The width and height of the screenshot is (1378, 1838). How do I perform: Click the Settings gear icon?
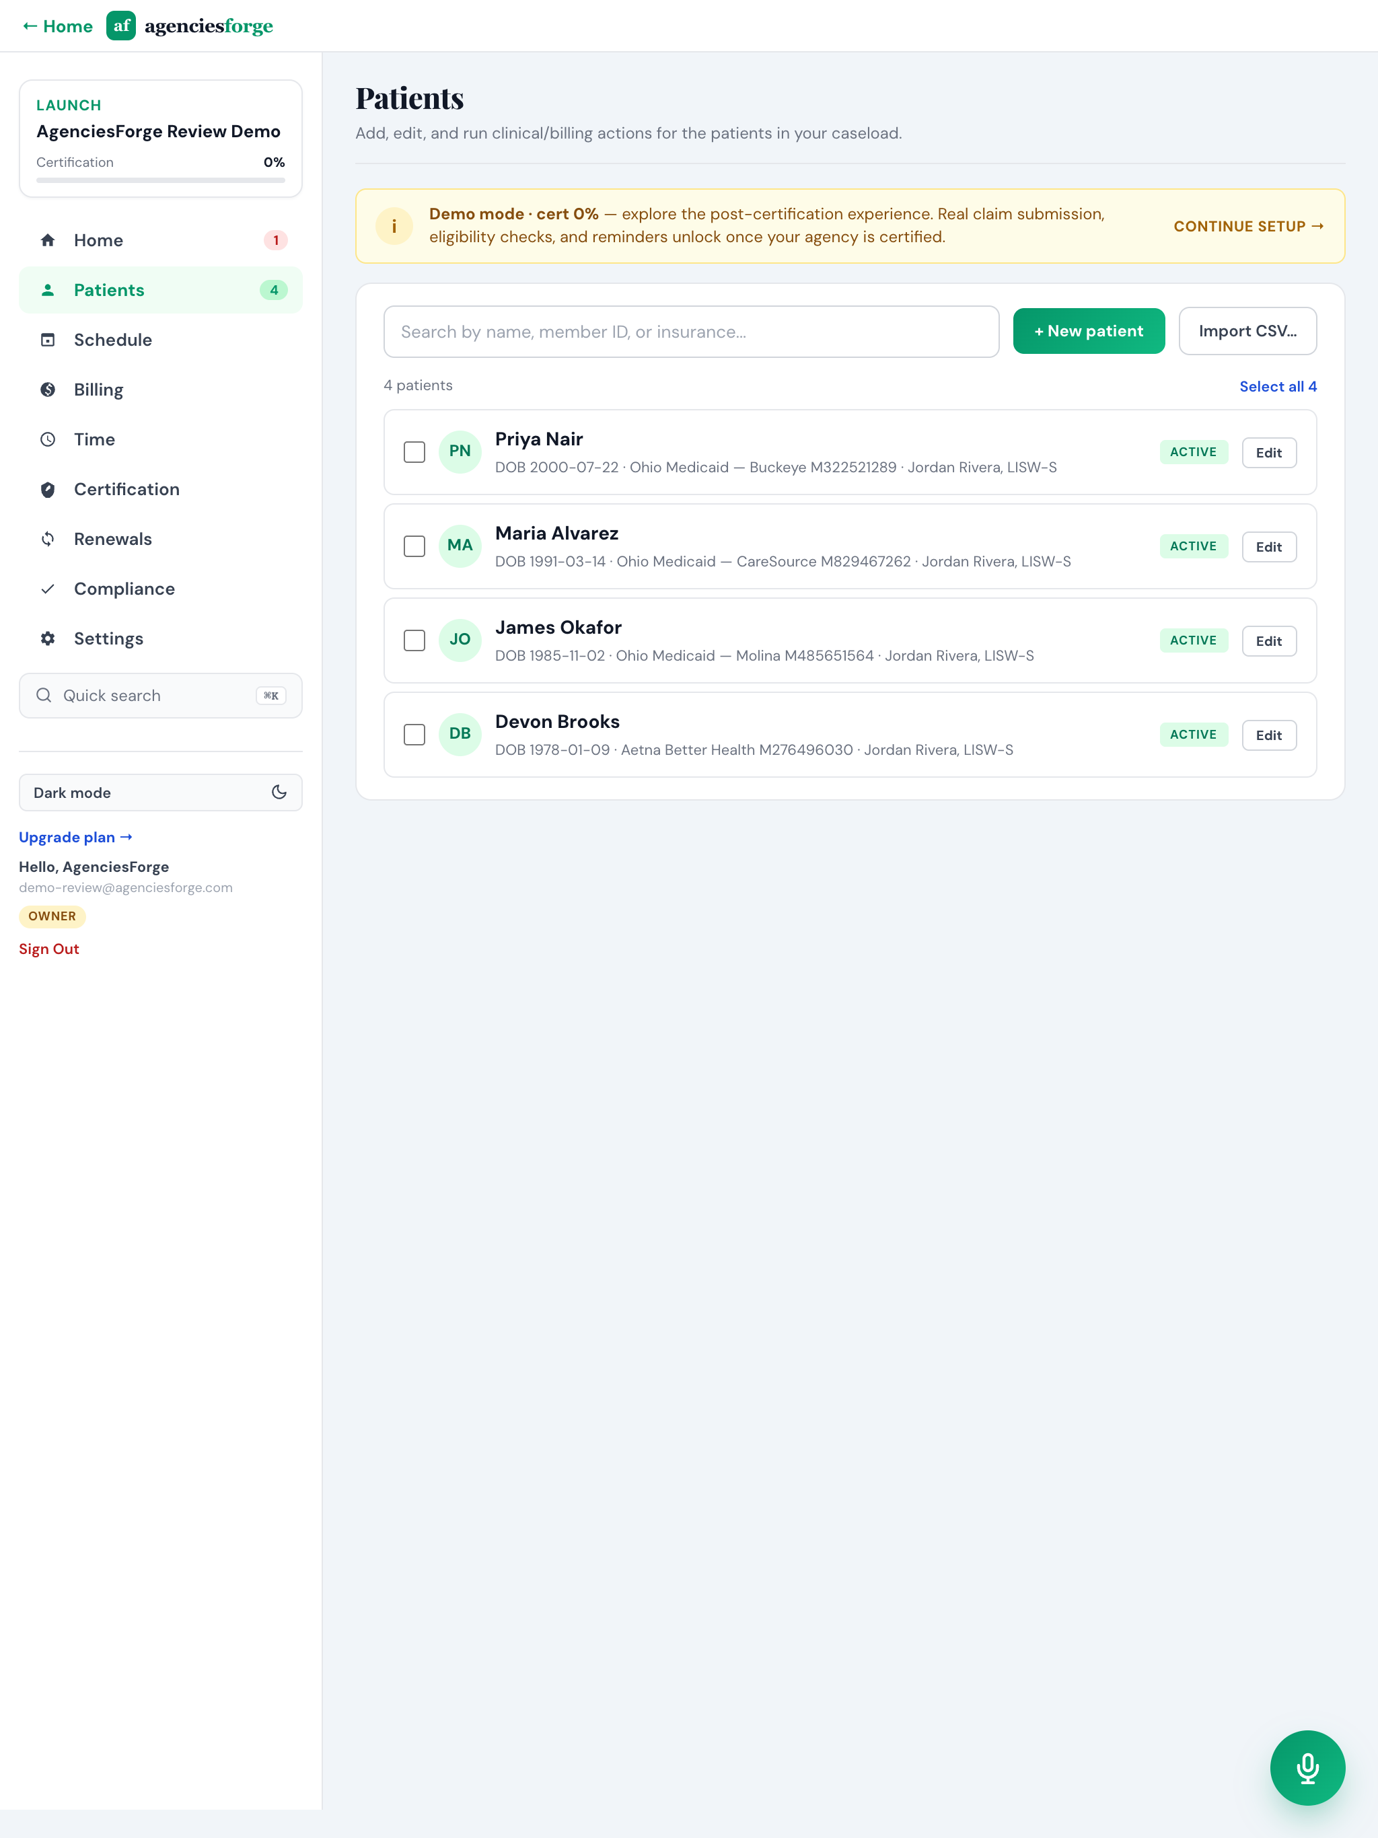(x=48, y=639)
